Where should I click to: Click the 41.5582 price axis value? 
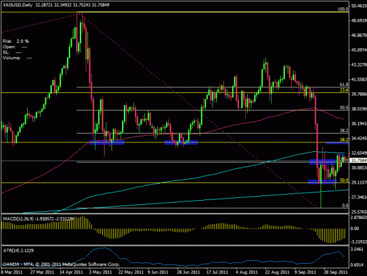click(x=359, y=79)
